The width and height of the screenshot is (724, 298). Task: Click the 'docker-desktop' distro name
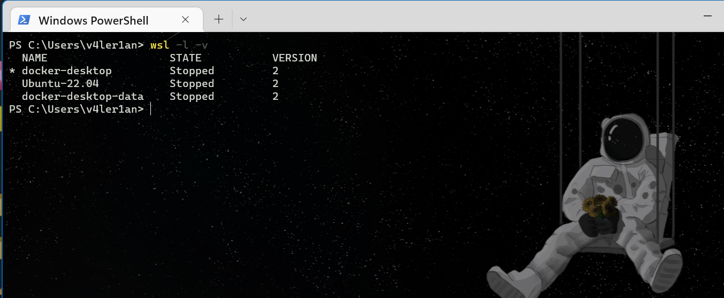click(x=67, y=70)
